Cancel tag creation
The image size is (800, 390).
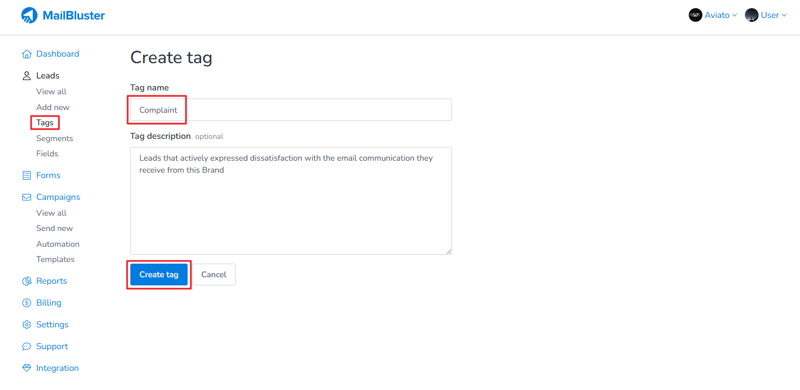(x=214, y=275)
